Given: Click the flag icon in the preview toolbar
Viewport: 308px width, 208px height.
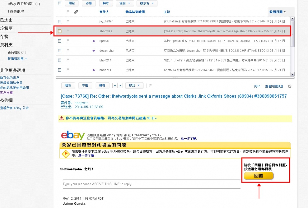Looking at the screenshot, I should tap(151, 85).
